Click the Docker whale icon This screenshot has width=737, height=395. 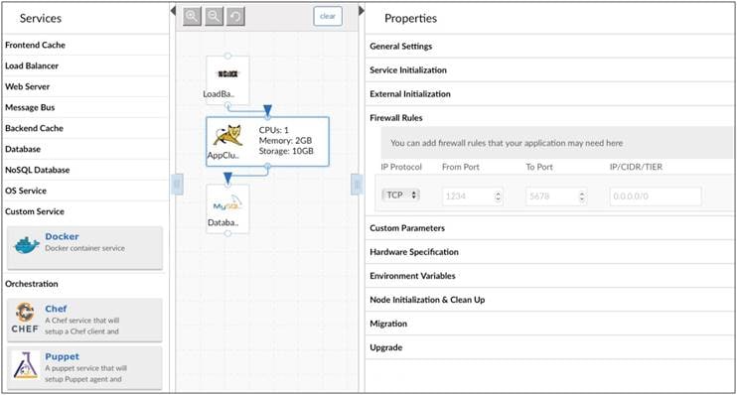click(26, 245)
